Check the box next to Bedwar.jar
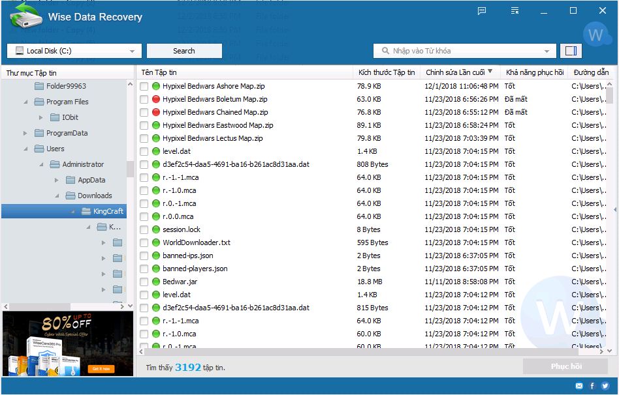The image size is (619, 395). [144, 282]
